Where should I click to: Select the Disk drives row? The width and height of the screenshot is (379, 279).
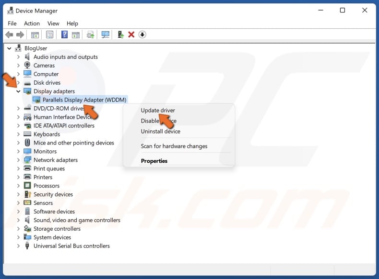coord(47,82)
